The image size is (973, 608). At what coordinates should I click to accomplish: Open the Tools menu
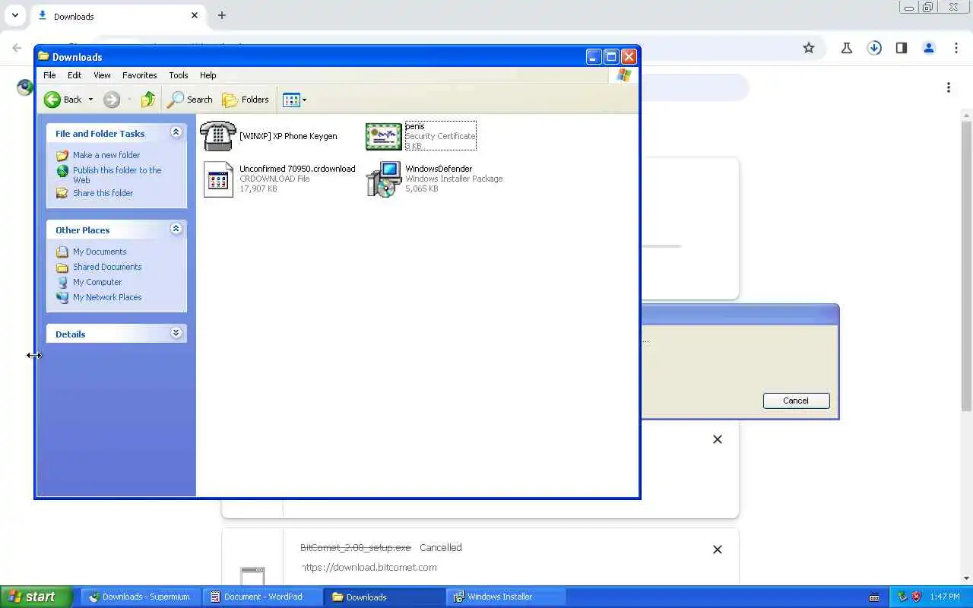click(179, 75)
